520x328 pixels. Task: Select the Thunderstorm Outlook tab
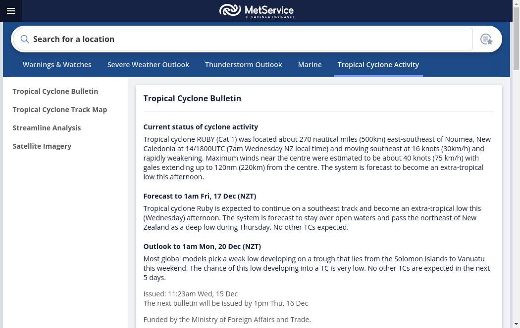pyautogui.click(x=243, y=65)
